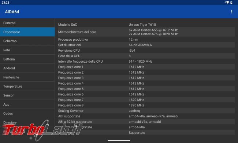Open the Schermo section
This screenshot has width=238, height=143.
[x=27, y=41]
